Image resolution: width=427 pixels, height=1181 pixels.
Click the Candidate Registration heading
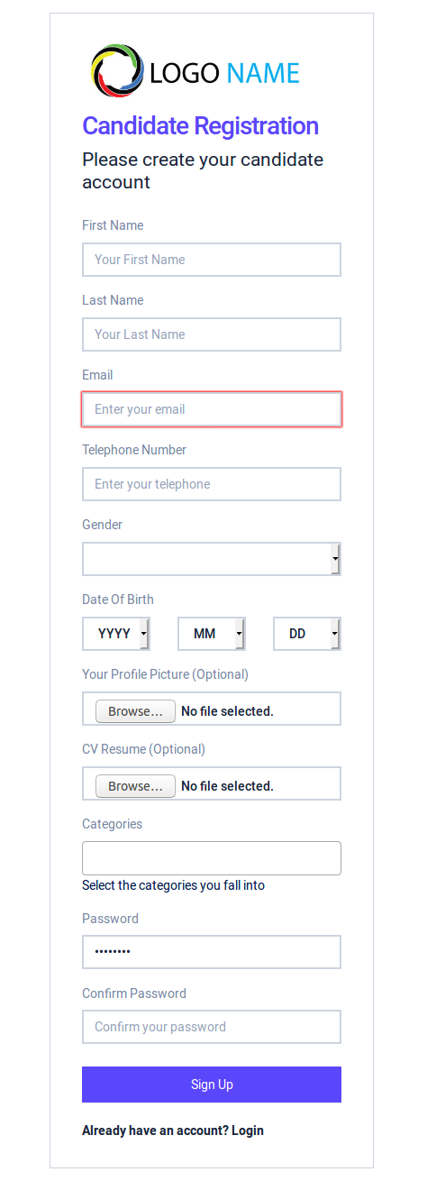[201, 126]
